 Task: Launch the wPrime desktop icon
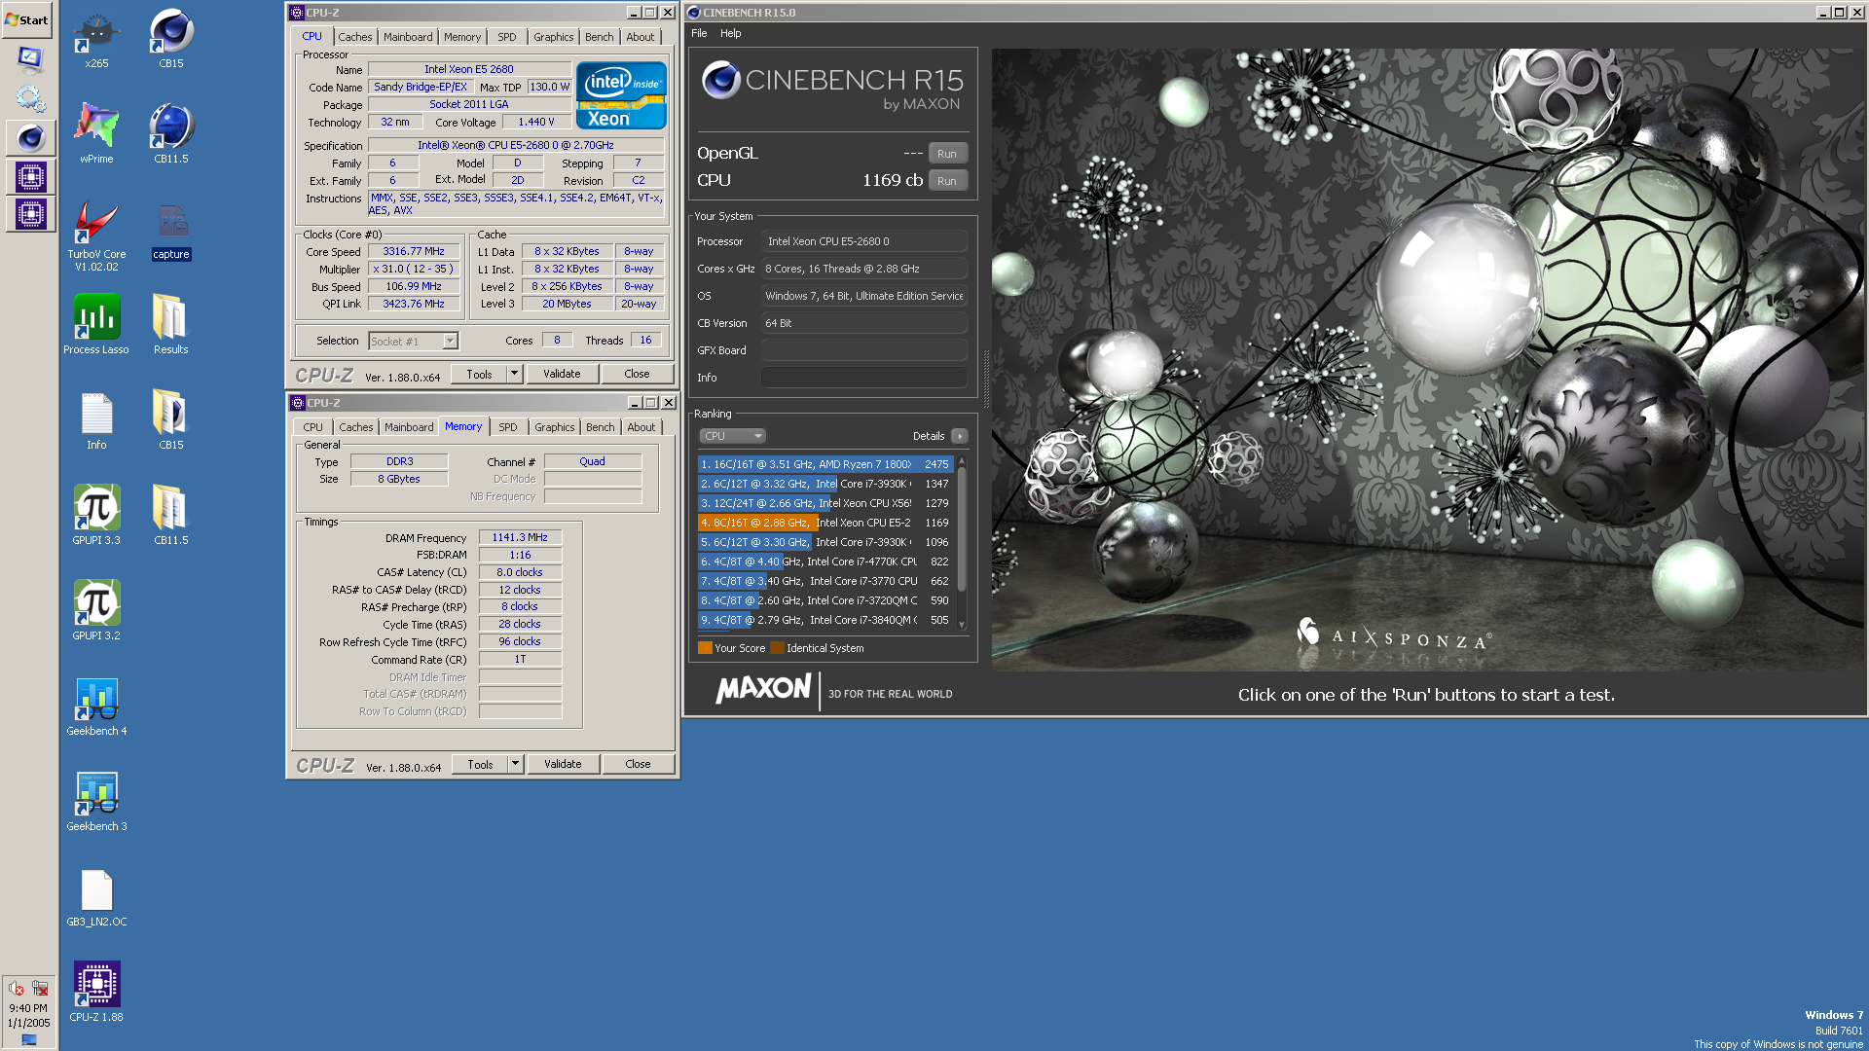click(96, 133)
